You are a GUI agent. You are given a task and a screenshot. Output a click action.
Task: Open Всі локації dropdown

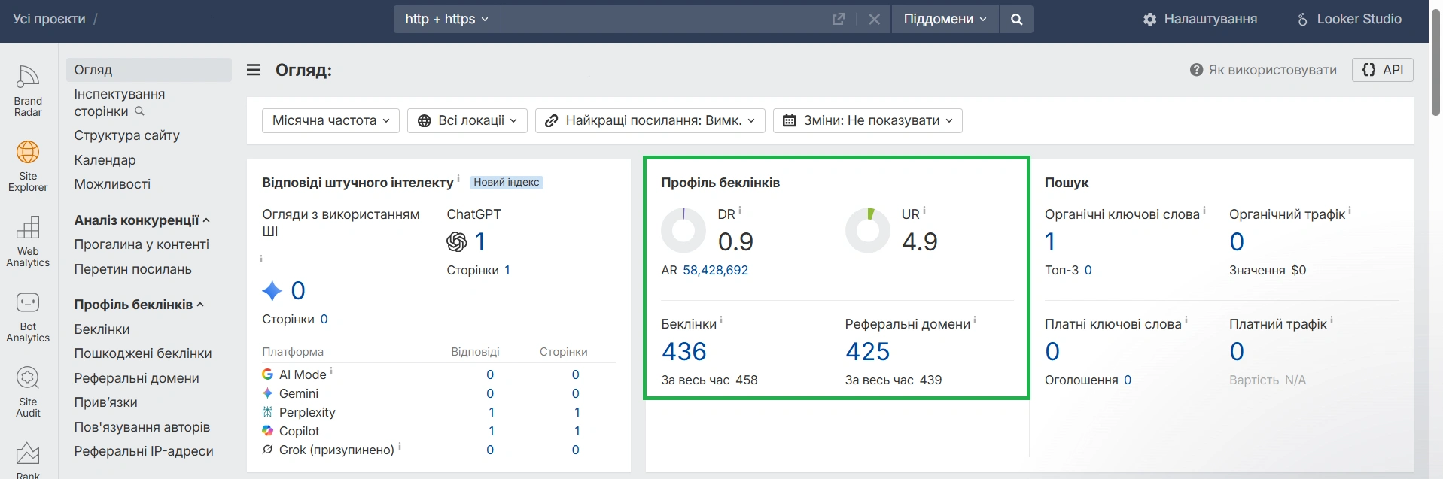pyautogui.click(x=467, y=120)
